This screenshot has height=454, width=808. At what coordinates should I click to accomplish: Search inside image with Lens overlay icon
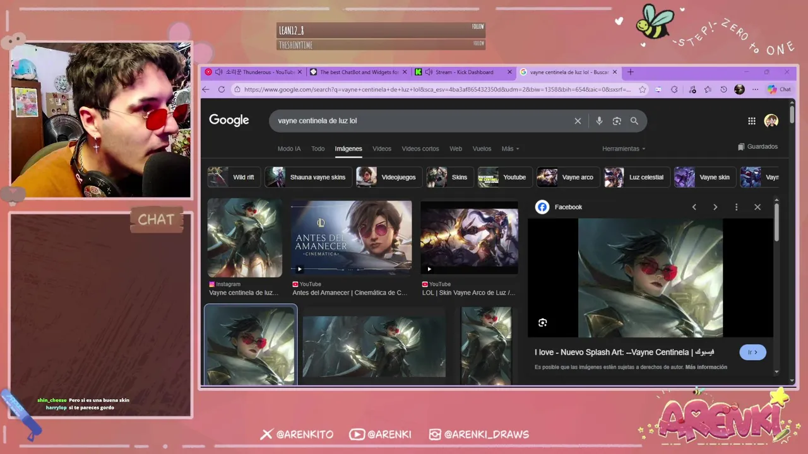(x=542, y=323)
